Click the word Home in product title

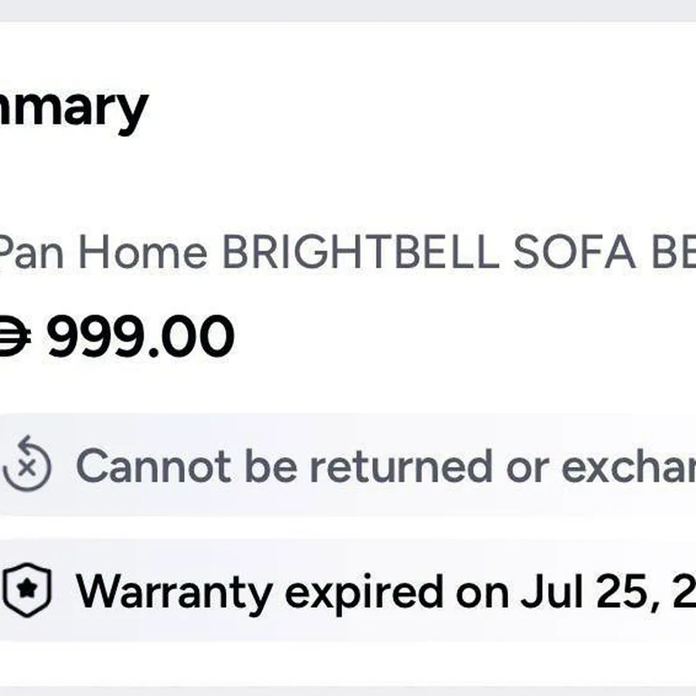(142, 252)
